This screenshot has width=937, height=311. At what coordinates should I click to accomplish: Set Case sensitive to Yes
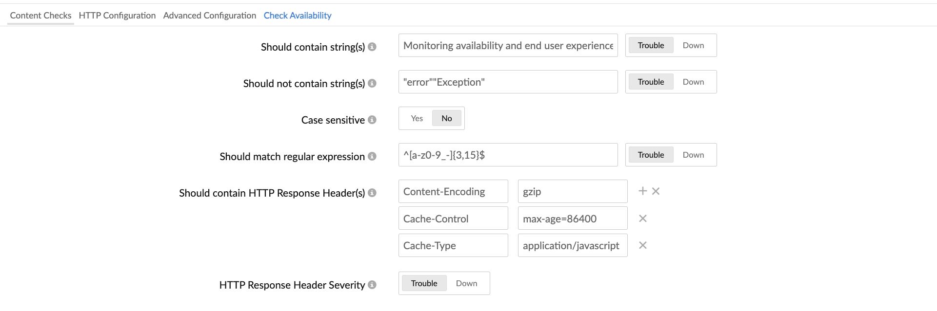point(417,118)
